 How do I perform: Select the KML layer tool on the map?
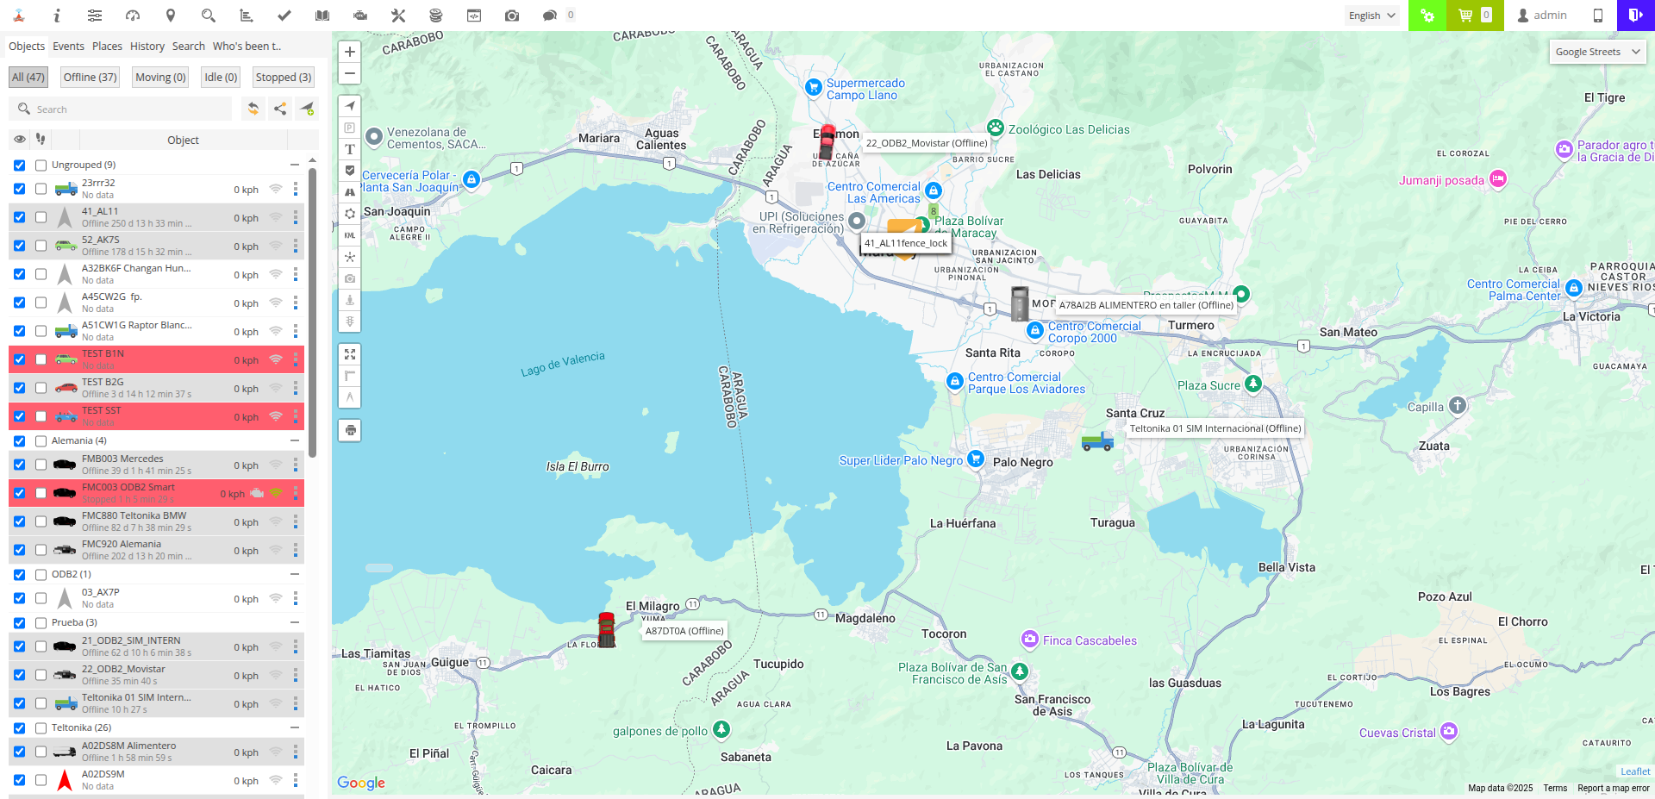coord(349,235)
